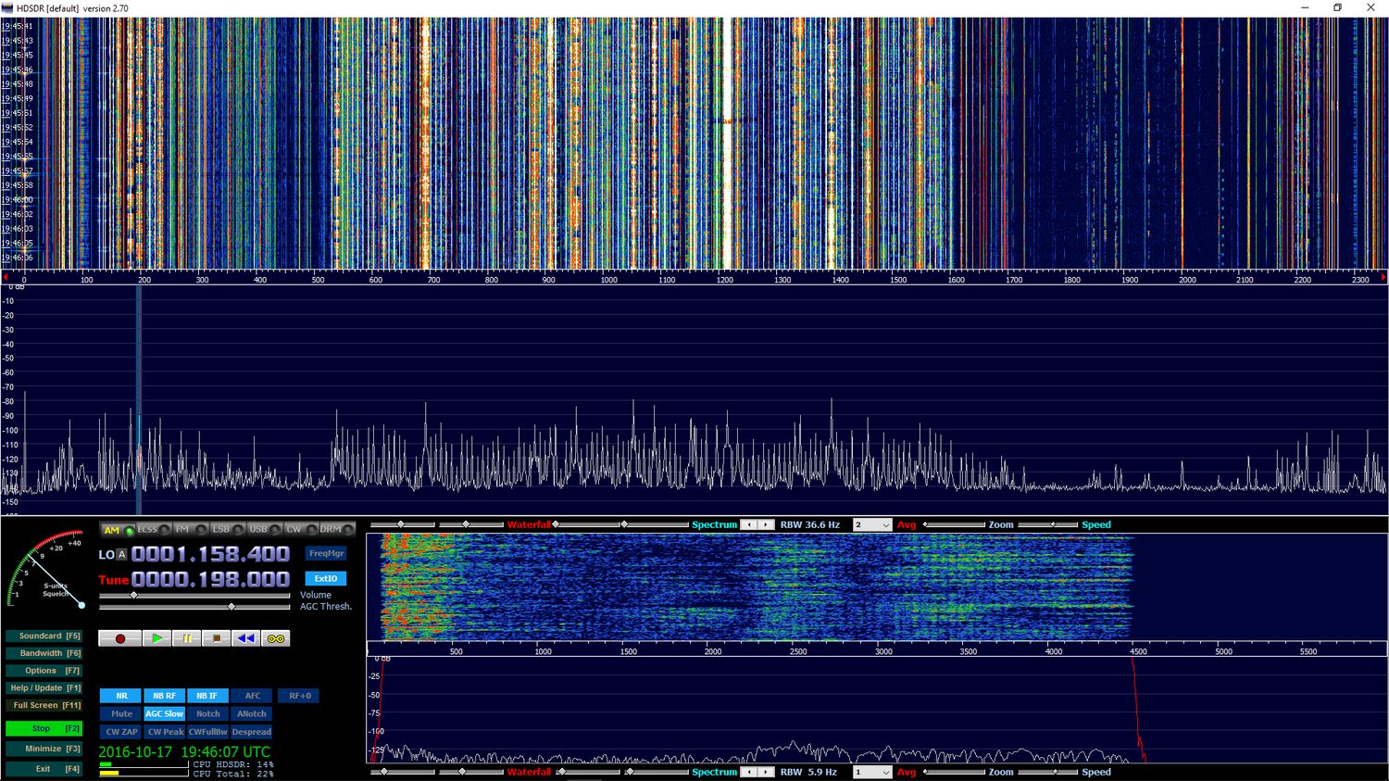1389x781 pixels.
Task: Select FM demodulation mode
Action: click(182, 530)
